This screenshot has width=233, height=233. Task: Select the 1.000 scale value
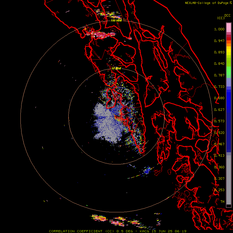pos(219,29)
